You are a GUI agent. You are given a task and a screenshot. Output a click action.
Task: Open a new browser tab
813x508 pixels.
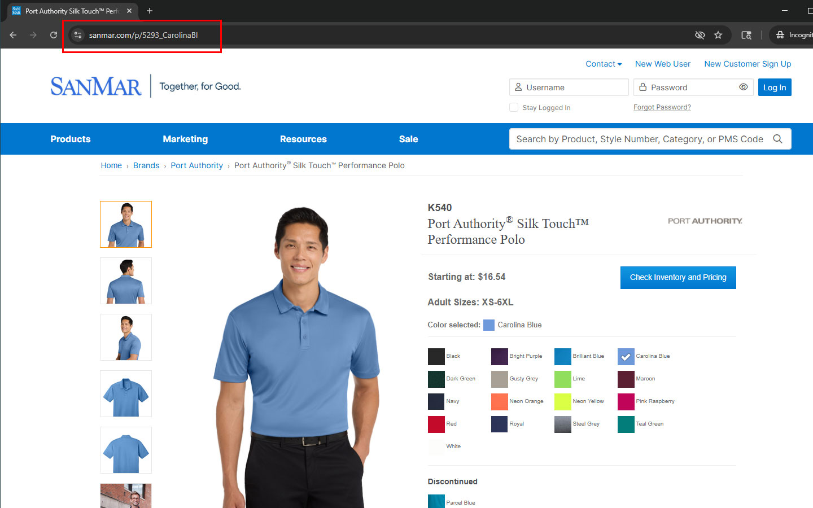(150, 11)
